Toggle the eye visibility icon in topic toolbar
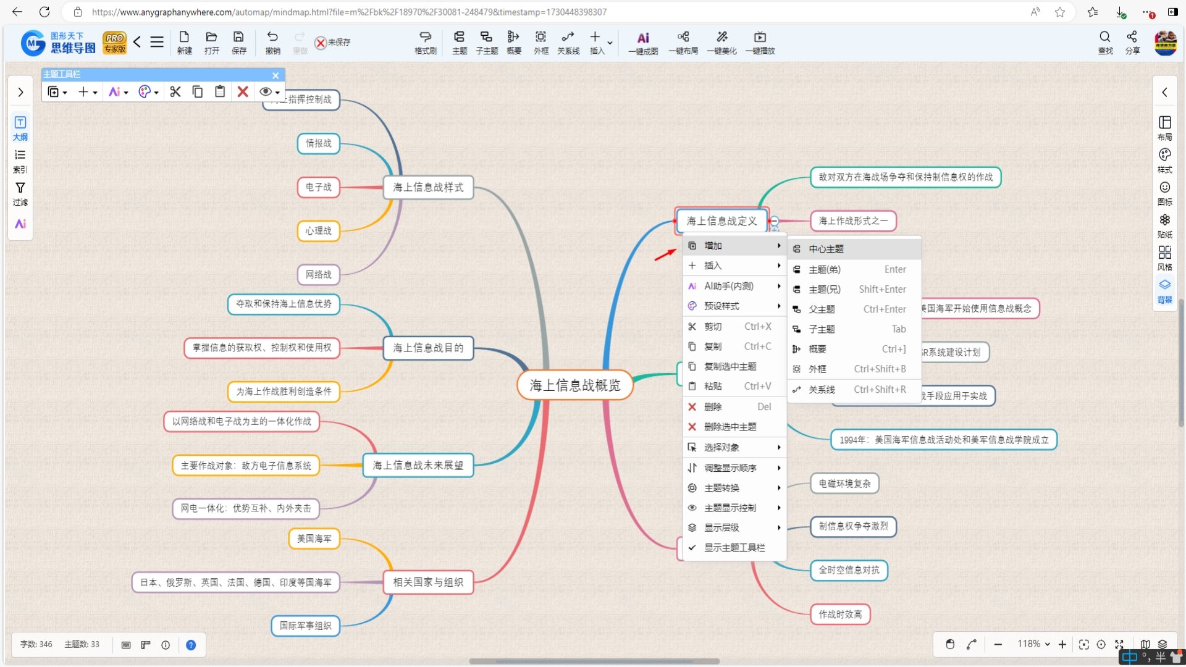This screenshot has width=1186, height=667. pyautogui.click(x=266, y=92)
